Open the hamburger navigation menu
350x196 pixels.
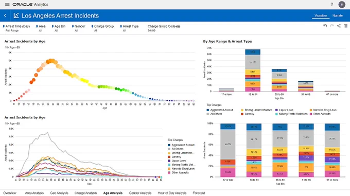(7, 4)
